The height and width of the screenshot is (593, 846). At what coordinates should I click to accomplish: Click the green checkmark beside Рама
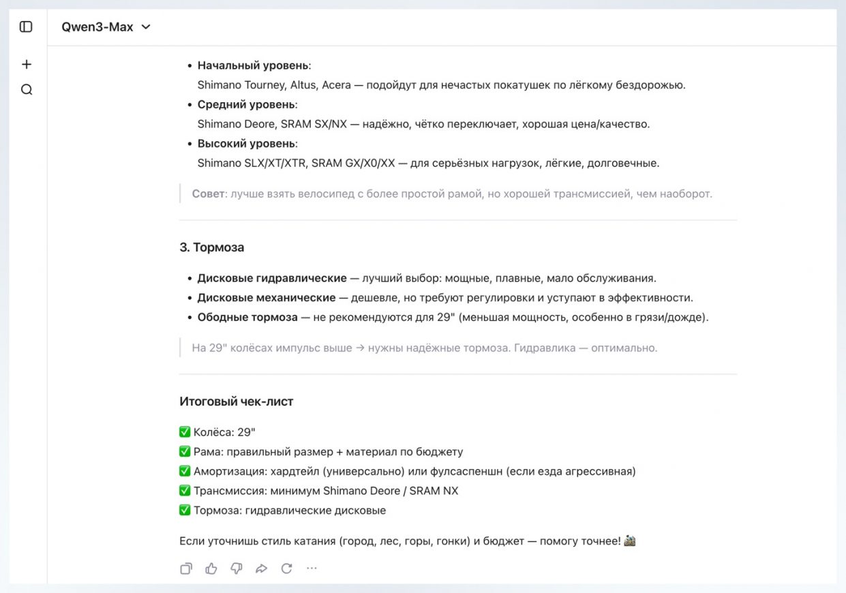(x=185, y=451)
